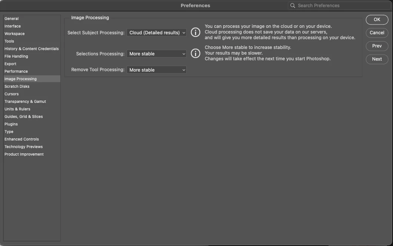Open the Workspace preferences category
393x246 pixels.
point(32,34)
